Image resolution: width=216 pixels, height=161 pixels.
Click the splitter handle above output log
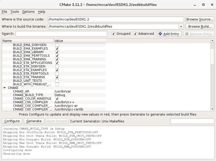pyautogui.click(x=108, y=125)
